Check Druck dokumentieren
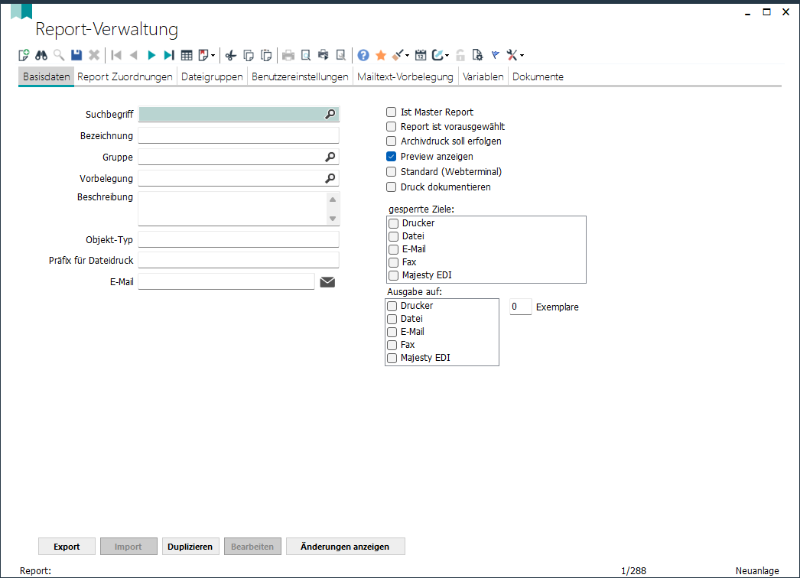This screenshot has width=800, height=578. pyautogui.click(x=392, y=187)
